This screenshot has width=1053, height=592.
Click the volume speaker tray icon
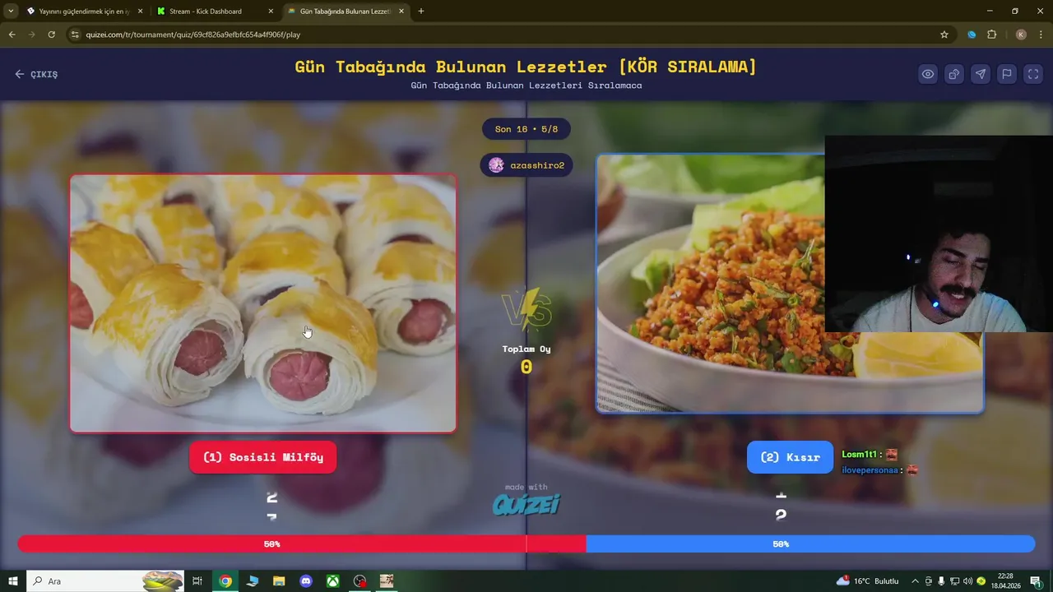coord(967,581)
